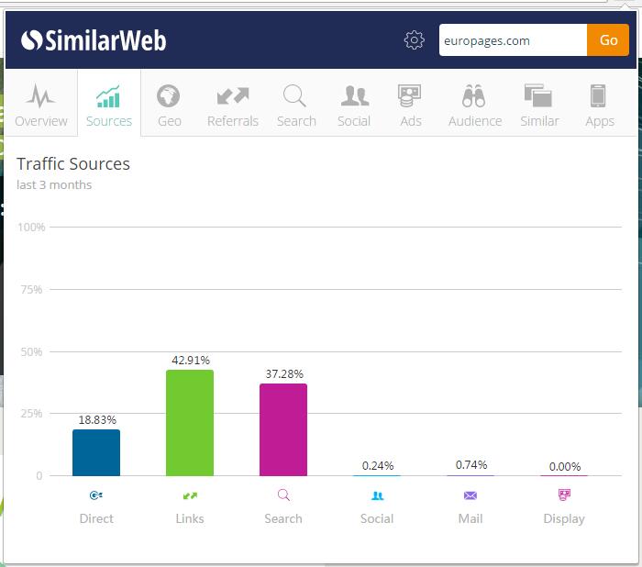Click the Social label under chart
Image resolution: width=642 pixels, height=567 pixels.
377,518
